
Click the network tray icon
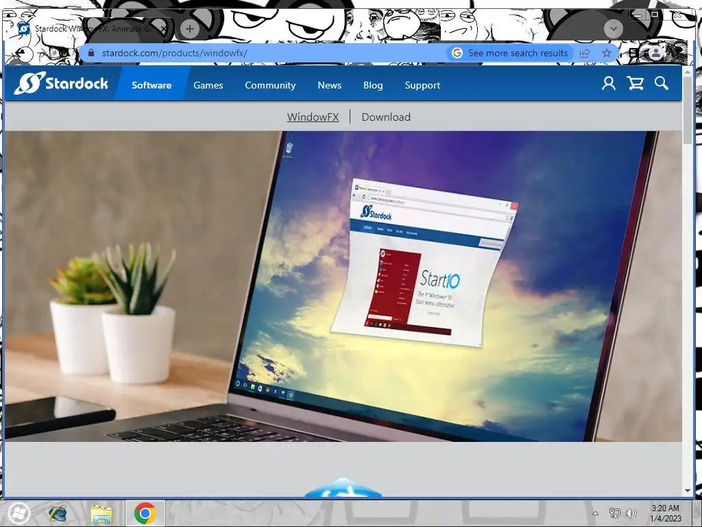615,513
